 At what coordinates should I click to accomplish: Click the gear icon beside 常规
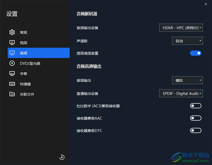[x=12, y=32]
